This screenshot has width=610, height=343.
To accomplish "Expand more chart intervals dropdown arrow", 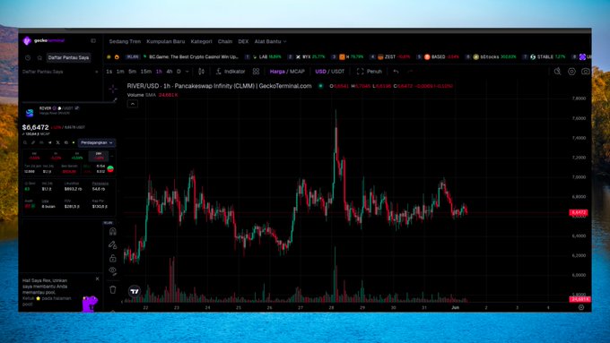I will [x=187, y=72].
